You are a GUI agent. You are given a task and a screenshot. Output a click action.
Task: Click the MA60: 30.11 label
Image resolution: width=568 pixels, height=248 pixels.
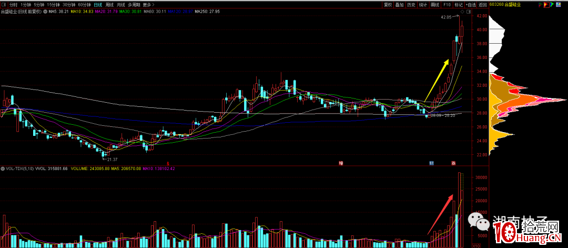[x=155, y=12]
